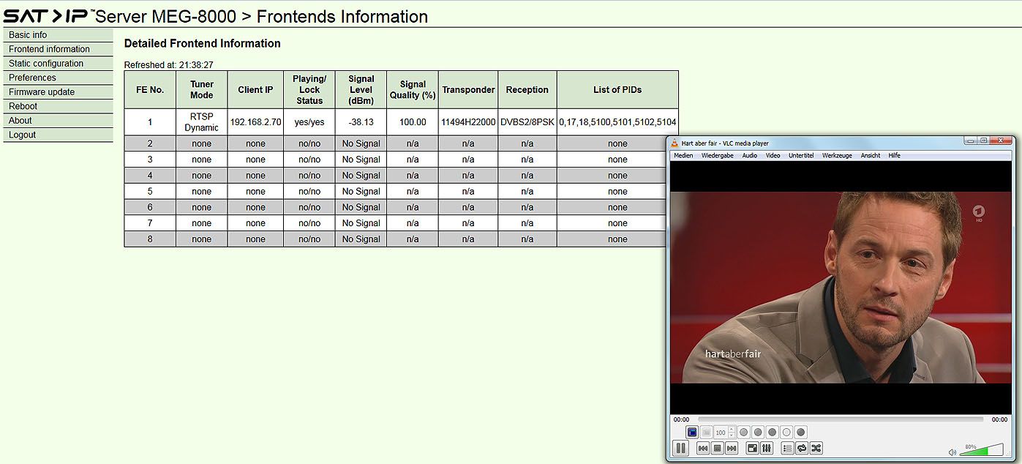Click the Reception column header

[527, 90]
